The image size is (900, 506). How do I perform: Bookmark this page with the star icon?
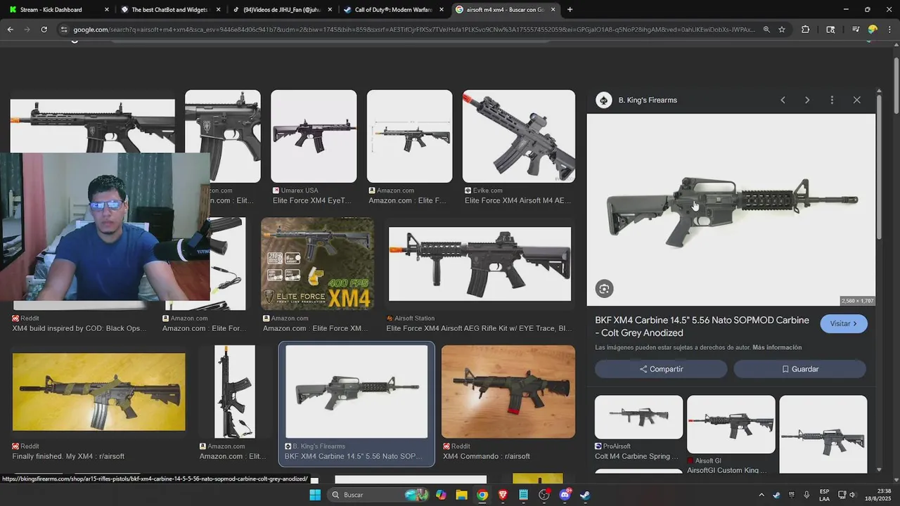point(782,30)
